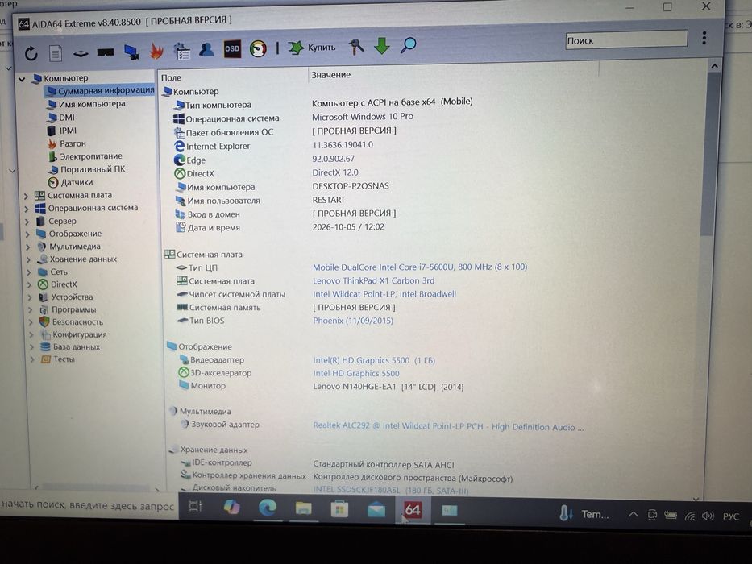Open Microsoft Store from the taskbar
The width and height of the screenshot is (752, 564).
tap(339, 509)
